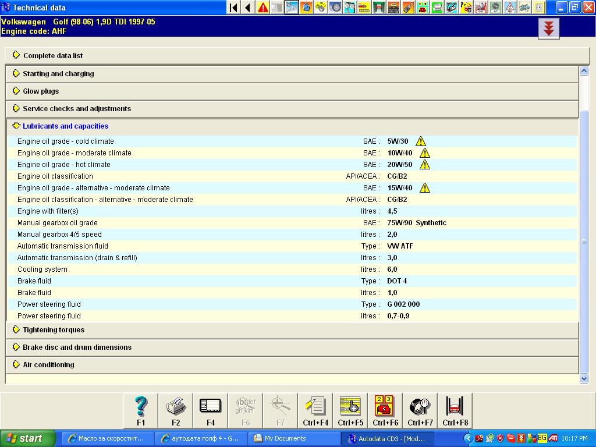
Task: Switch to My Documents taskbar window
Action: pyautogui.click(x=295, y=438)
